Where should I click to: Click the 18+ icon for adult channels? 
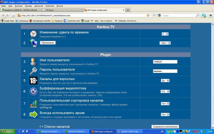33,80
